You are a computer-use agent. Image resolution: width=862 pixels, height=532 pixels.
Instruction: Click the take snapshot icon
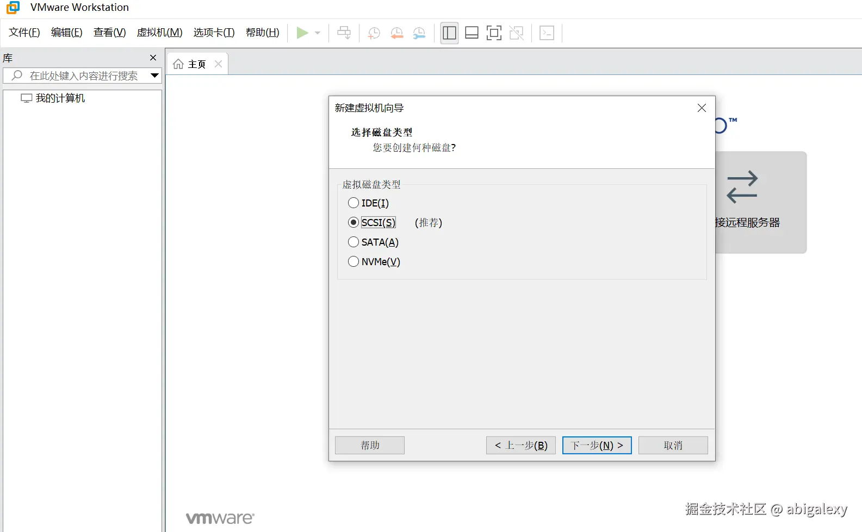374,33
